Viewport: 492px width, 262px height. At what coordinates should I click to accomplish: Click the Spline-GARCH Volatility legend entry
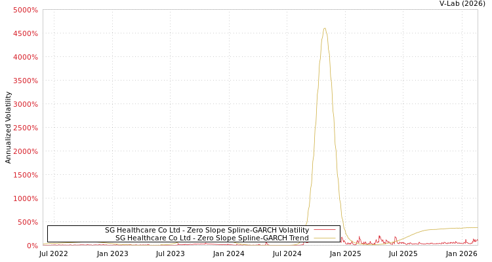207,230
